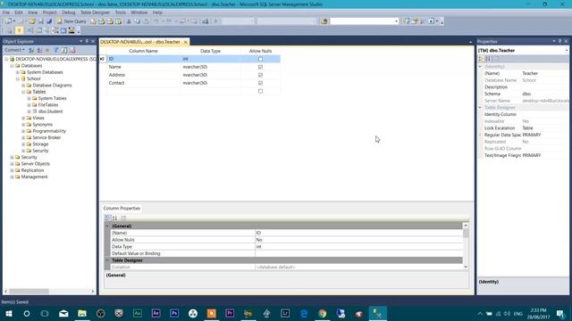Click the Windows Start button
The width and height of the screenshot is (572, 321).
click(9, 313)
